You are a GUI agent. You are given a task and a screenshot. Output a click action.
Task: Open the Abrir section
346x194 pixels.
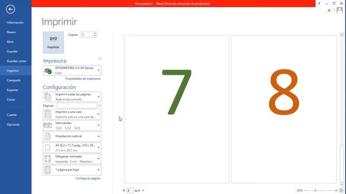point(10,42)
